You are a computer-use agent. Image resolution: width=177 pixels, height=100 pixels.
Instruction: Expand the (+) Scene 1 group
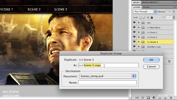click(139, 32)
